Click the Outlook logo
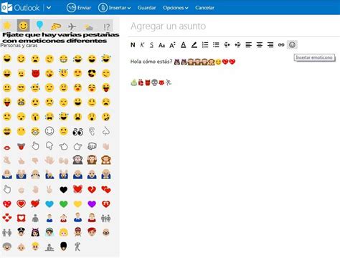The width and height of the screenshot is (340, 258). click(x=21, y=8)
